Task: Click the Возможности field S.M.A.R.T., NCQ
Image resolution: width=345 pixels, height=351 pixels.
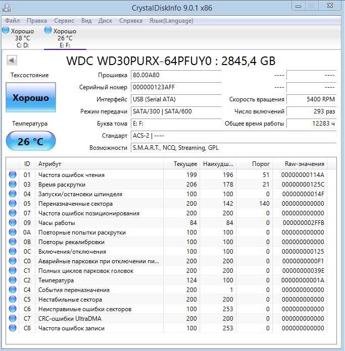Action: click(x=233, y=148)
